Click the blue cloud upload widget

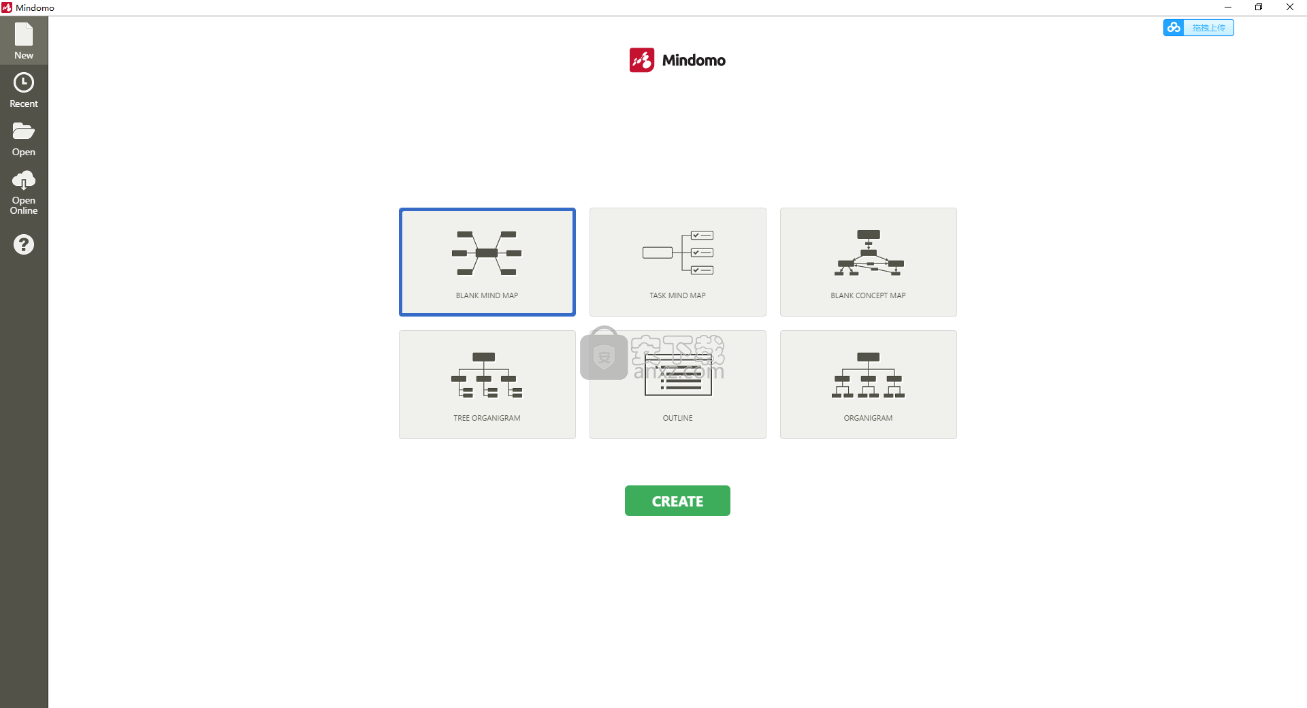click(1199, 27)
